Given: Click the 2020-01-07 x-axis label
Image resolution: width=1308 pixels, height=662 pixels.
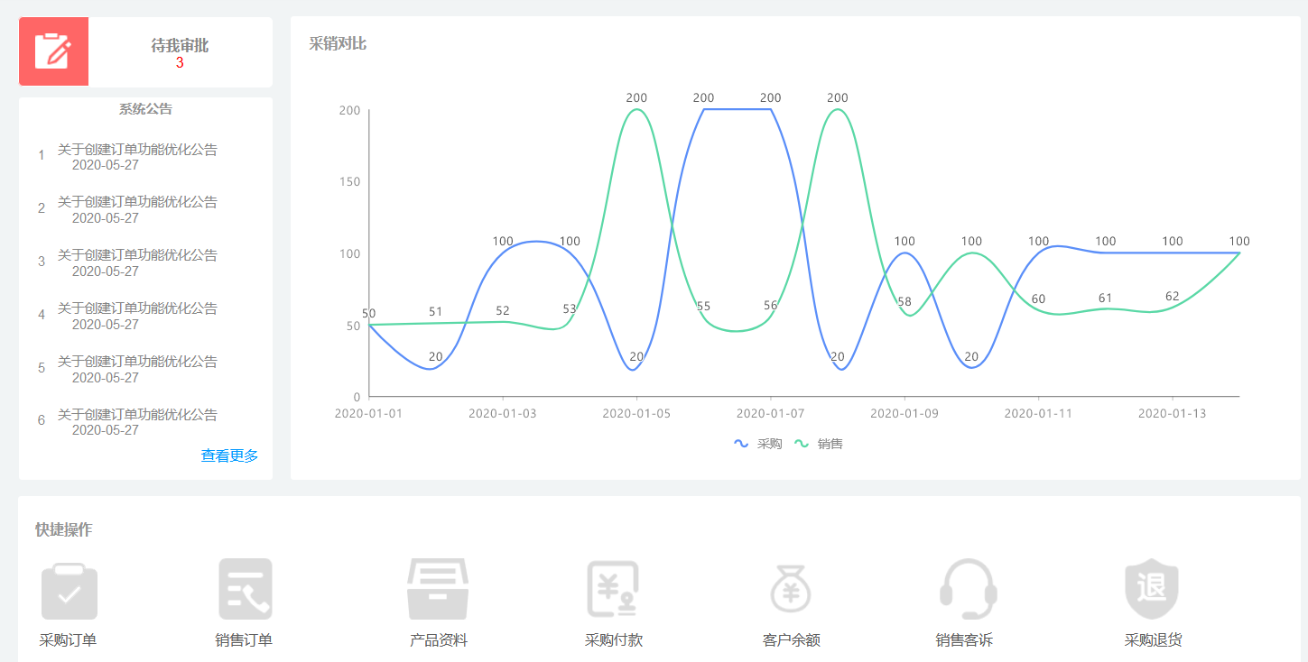Looking at the screenshot, I should click(770, 413).
